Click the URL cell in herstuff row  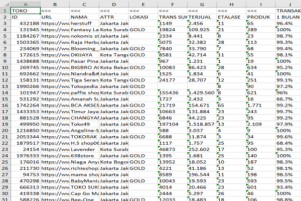click(55, 24)
